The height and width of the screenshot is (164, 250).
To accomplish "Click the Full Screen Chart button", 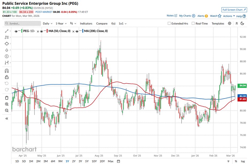I will pyautogui.click(x=234, y=10).
